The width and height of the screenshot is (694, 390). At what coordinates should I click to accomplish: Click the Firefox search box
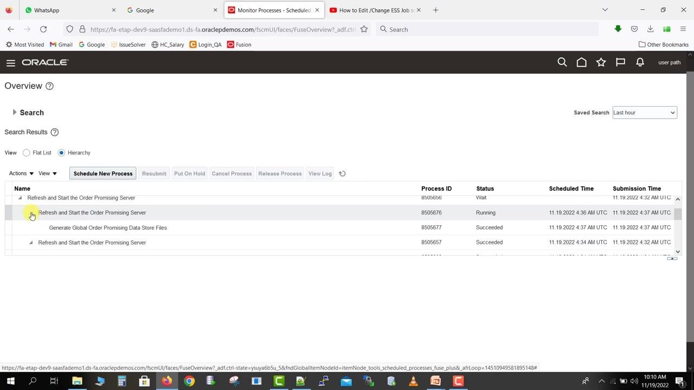[x=488, y=29]
